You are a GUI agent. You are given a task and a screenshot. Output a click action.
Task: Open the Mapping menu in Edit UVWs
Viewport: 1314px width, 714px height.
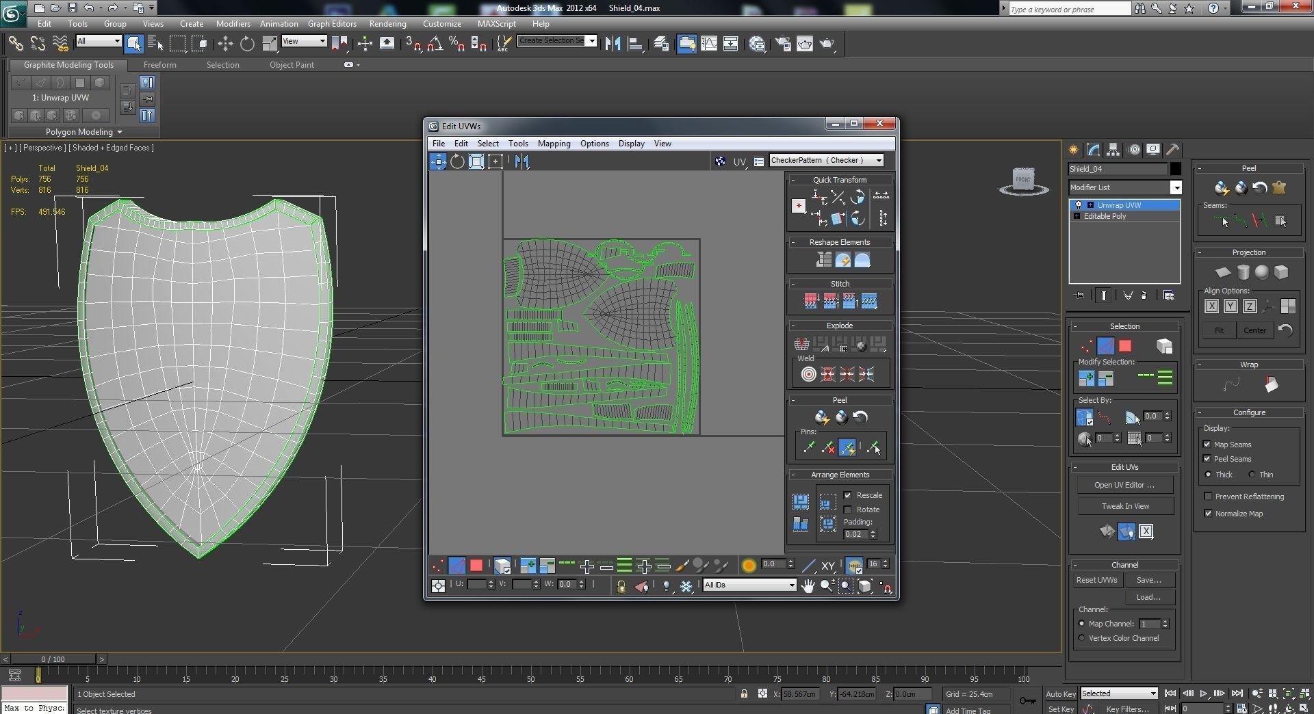coord(554,144)
